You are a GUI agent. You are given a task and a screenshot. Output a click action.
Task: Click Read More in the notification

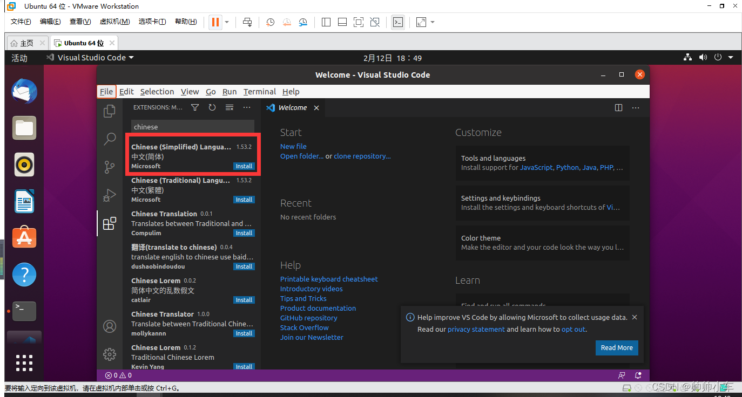click(617, 347)
